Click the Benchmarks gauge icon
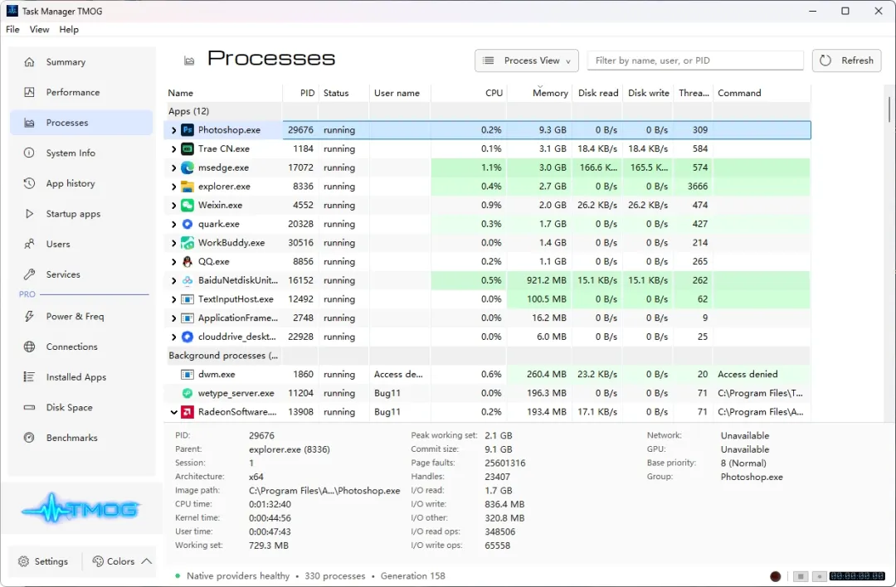The width and height of the screenshot is (896, 587). [29, 438]
